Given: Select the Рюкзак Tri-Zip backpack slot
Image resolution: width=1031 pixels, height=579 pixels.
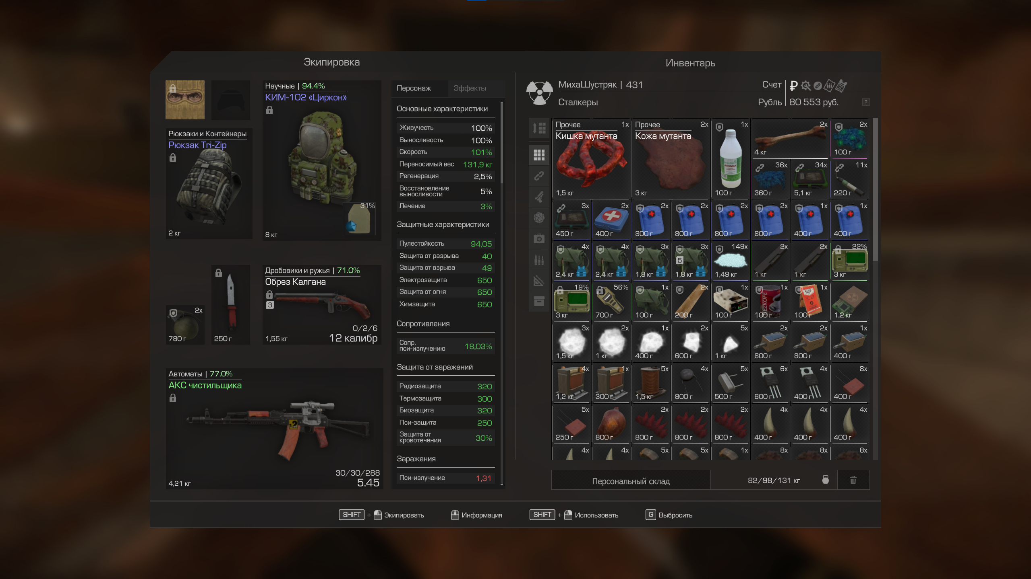Looking at the screenshot, I should pyautogui.click(x=209, y=184).
